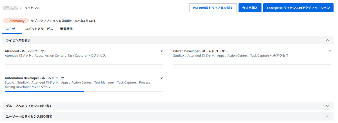
Task: Click the ユーザーへのライセンス割り当て header text
Action: click(x=29, y=116)
